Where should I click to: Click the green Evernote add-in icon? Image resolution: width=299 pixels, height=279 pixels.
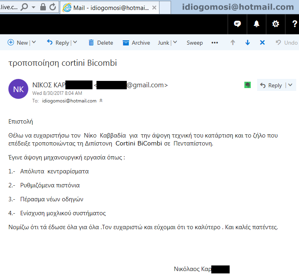[248, 85]
